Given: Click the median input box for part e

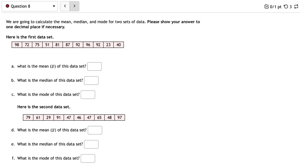Looking at the screenshot, I should point(91,144).
